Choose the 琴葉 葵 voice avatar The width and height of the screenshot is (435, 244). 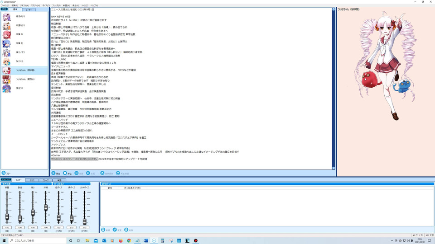[6, 43]
